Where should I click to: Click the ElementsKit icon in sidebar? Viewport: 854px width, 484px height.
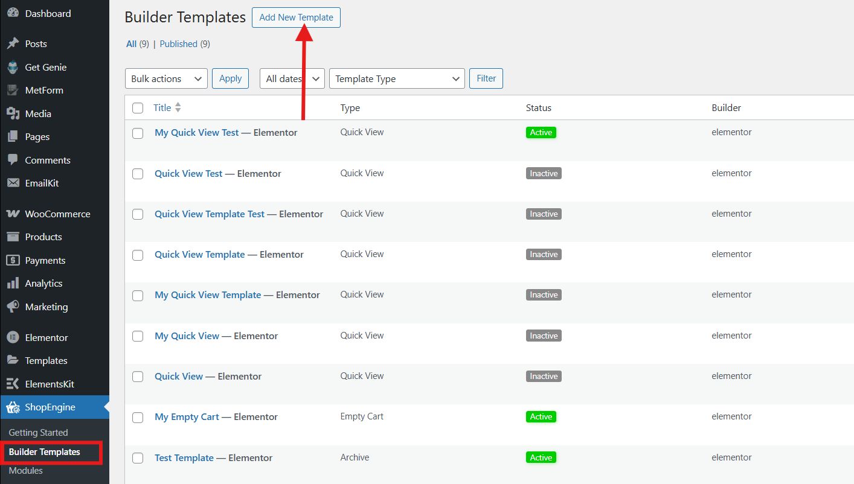13,384
